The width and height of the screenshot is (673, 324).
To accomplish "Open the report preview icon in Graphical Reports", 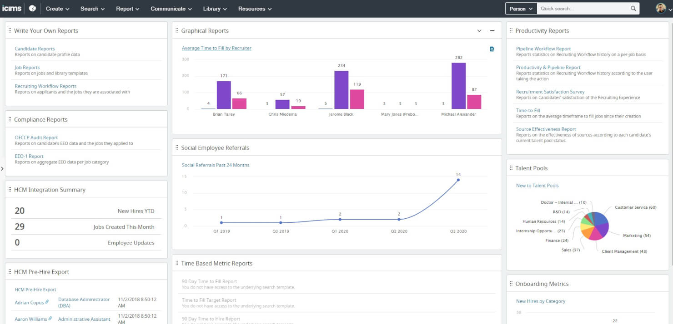I will coord(492,49).
